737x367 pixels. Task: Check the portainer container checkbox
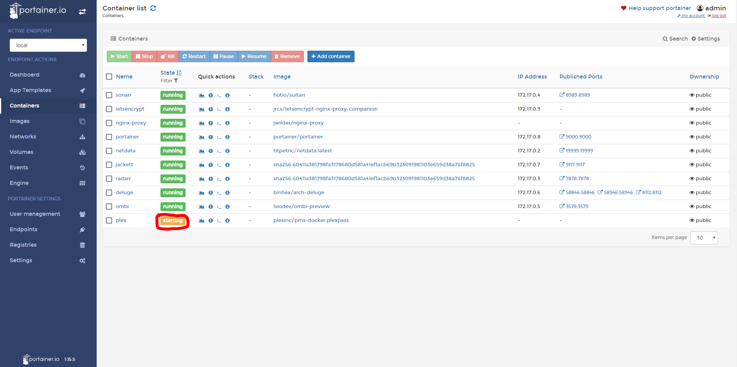109,137
